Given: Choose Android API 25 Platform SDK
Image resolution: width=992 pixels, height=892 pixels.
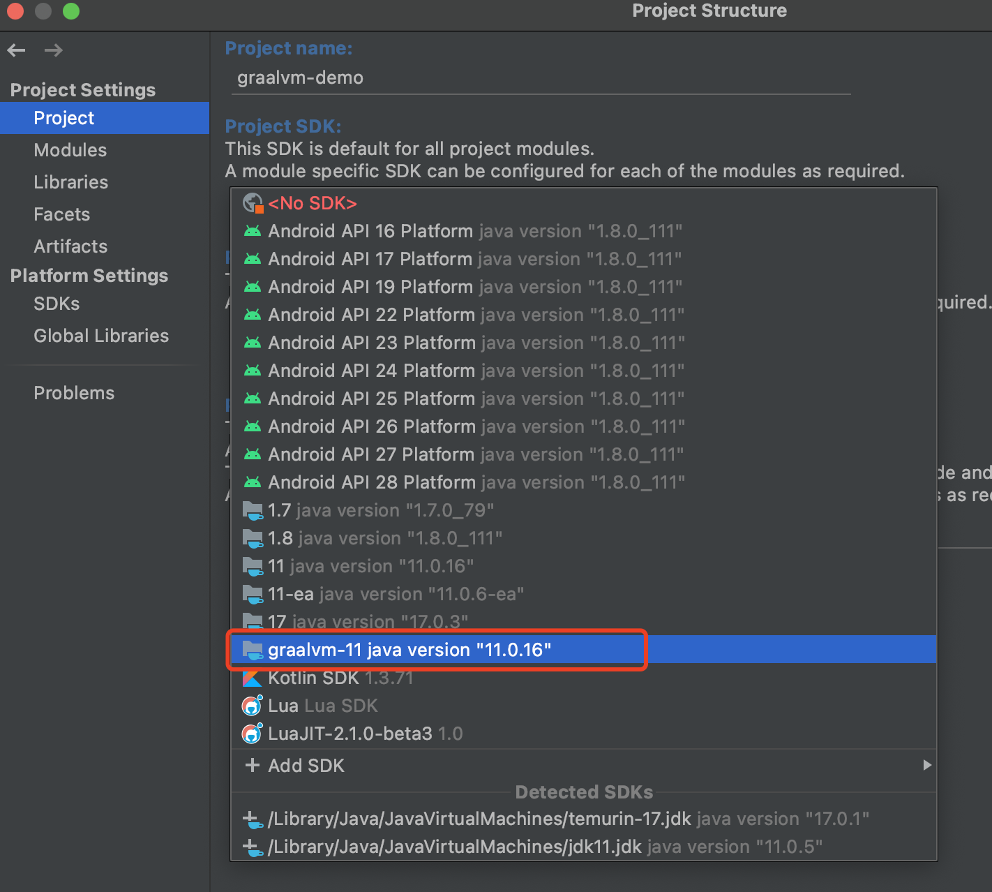Looking at the screenshot, I should (583, 399).
